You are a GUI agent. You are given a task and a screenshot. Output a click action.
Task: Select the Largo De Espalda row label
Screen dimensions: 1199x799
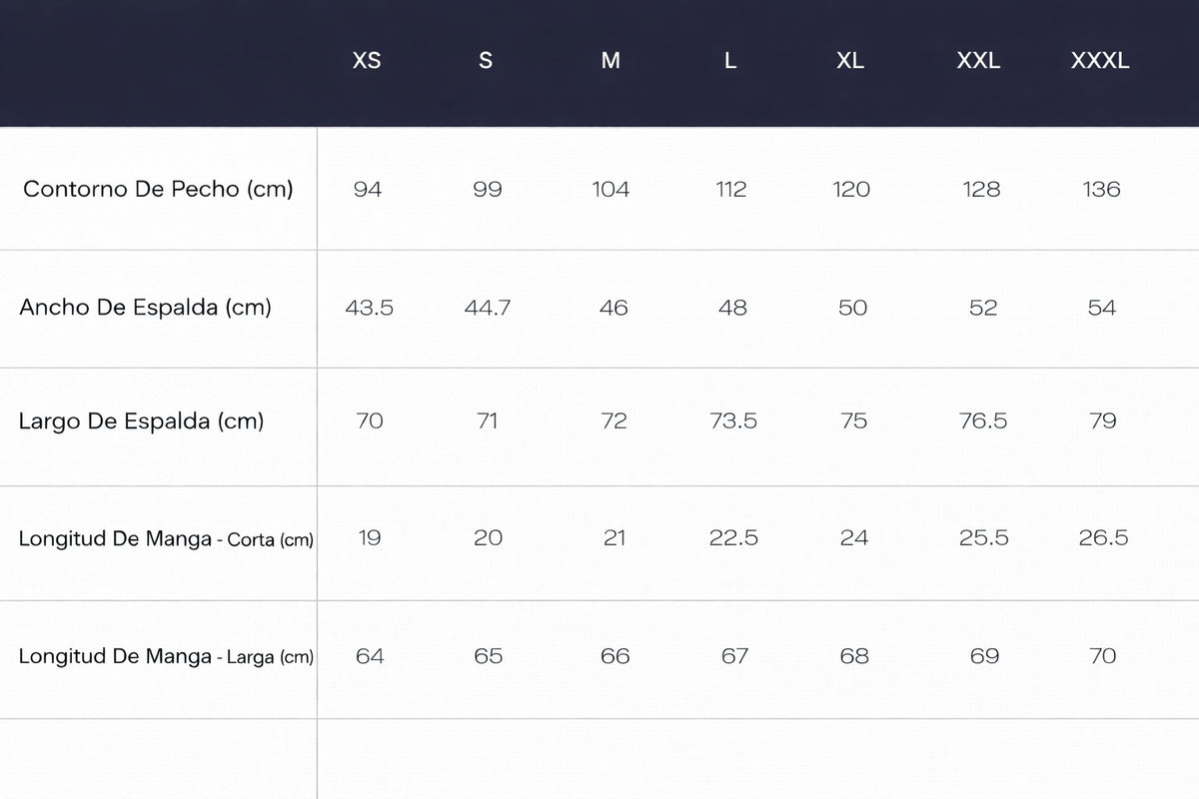coord(141,421)
